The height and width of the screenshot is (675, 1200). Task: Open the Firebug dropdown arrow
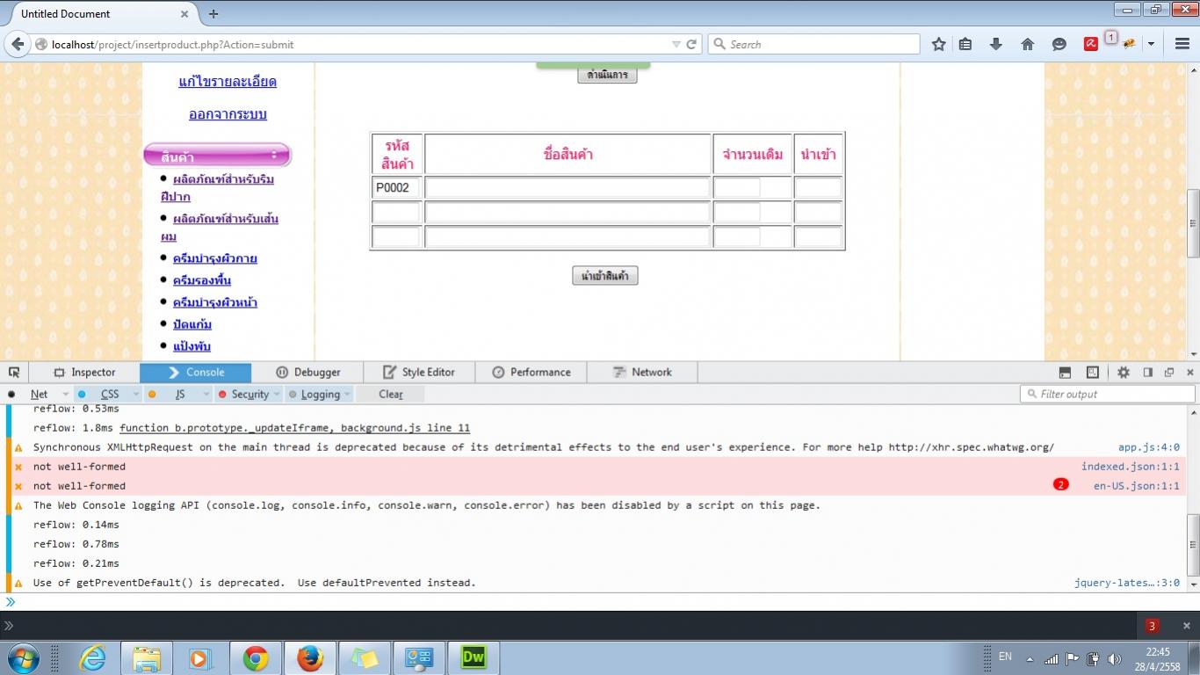[x=1151, y=44]
